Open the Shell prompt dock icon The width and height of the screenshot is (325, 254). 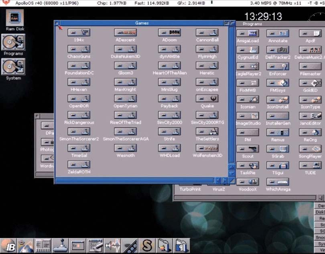tap(78, 246)
